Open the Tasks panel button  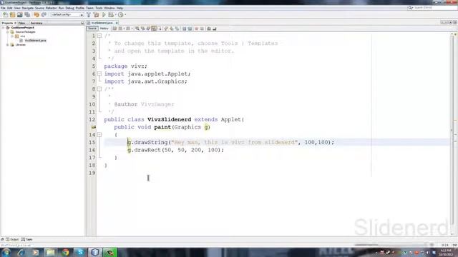[27, 239]
